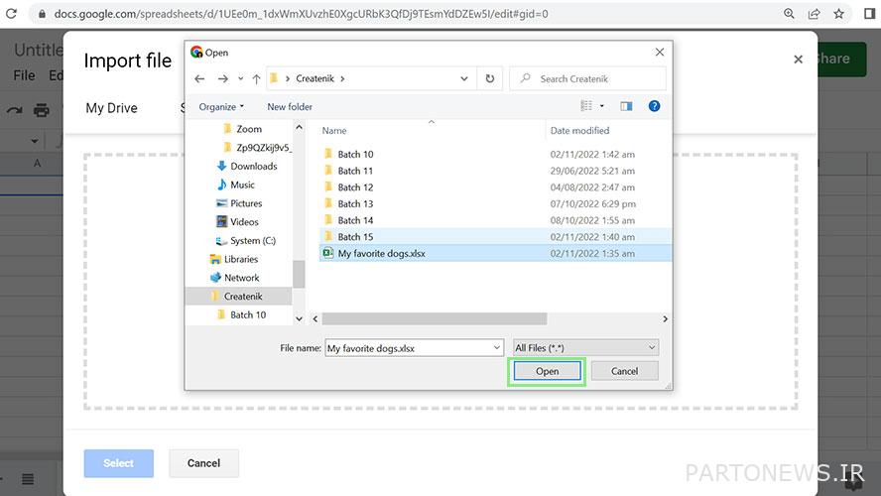Click New folder button

[290, 107]
